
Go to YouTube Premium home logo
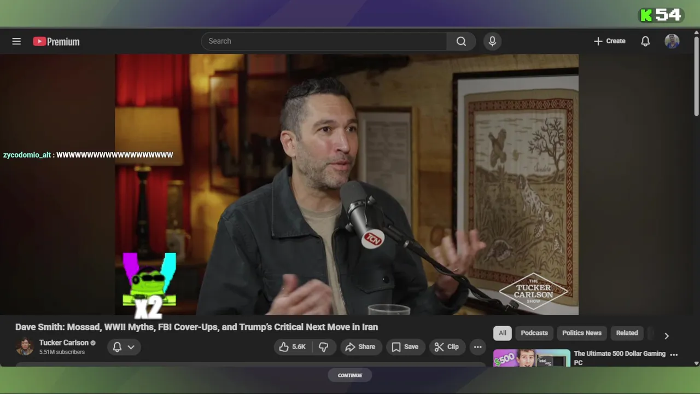coord(56,42)
